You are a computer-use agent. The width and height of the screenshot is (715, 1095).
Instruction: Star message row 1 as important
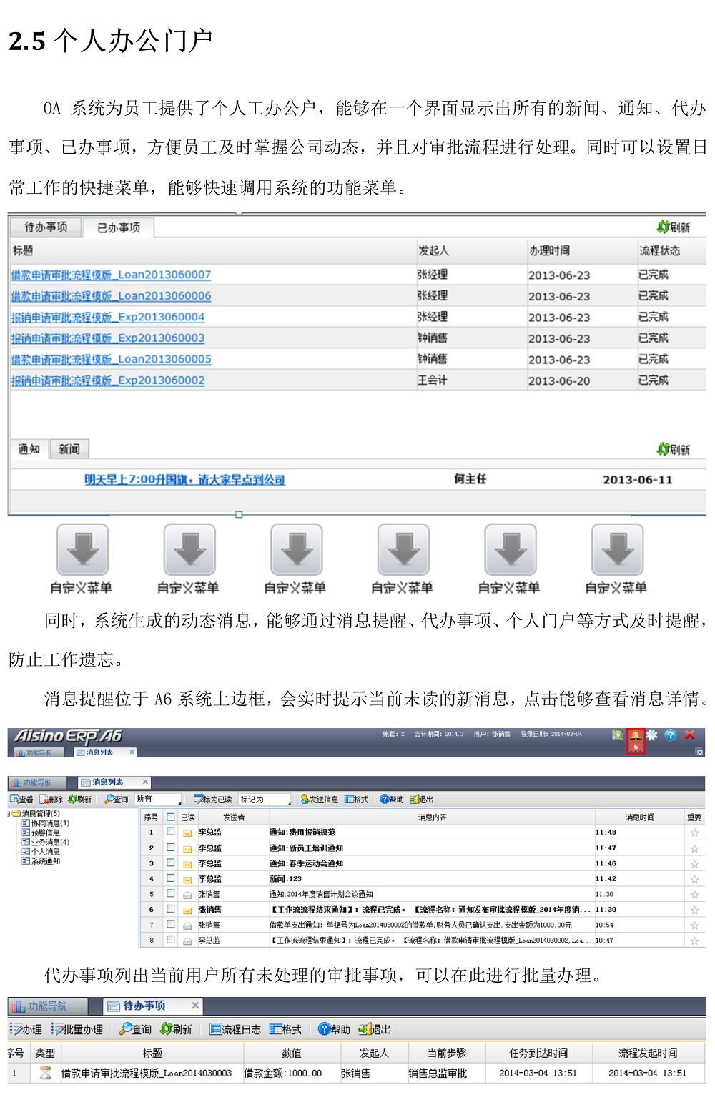click(x=694, y=833)
